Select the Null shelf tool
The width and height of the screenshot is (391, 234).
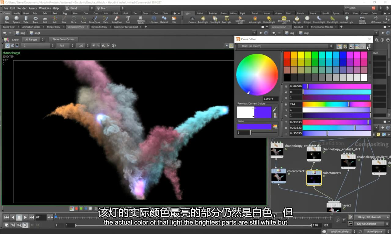coord(54,20)
